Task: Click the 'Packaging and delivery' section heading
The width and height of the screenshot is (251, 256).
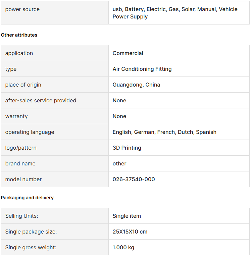Action: [x=27, y=198]
